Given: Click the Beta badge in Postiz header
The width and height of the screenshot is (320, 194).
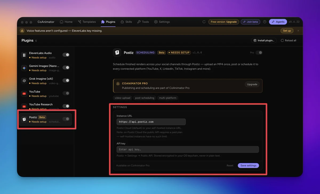Looking at the screenshot, I should point(162,53).
